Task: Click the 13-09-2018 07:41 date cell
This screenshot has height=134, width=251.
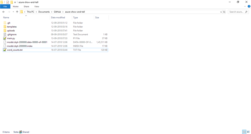Action: point(59,31)
